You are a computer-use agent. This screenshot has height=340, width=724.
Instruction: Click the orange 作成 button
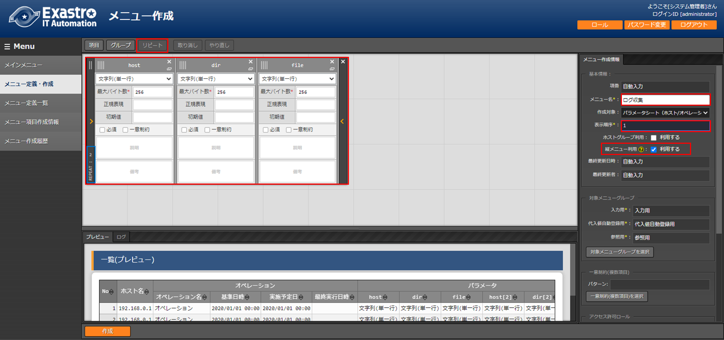108,331
